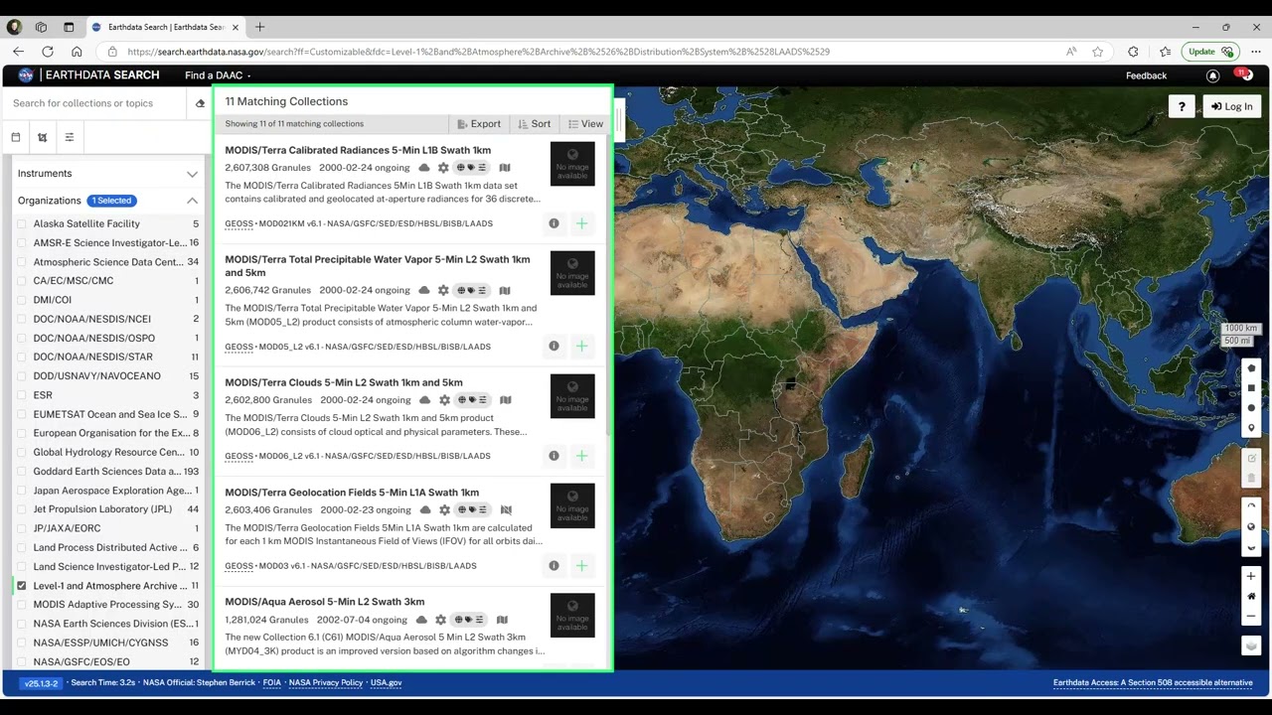Open the map layers switcher
This screenshot has height=715, width=1272.
[x=1251, y=645]
